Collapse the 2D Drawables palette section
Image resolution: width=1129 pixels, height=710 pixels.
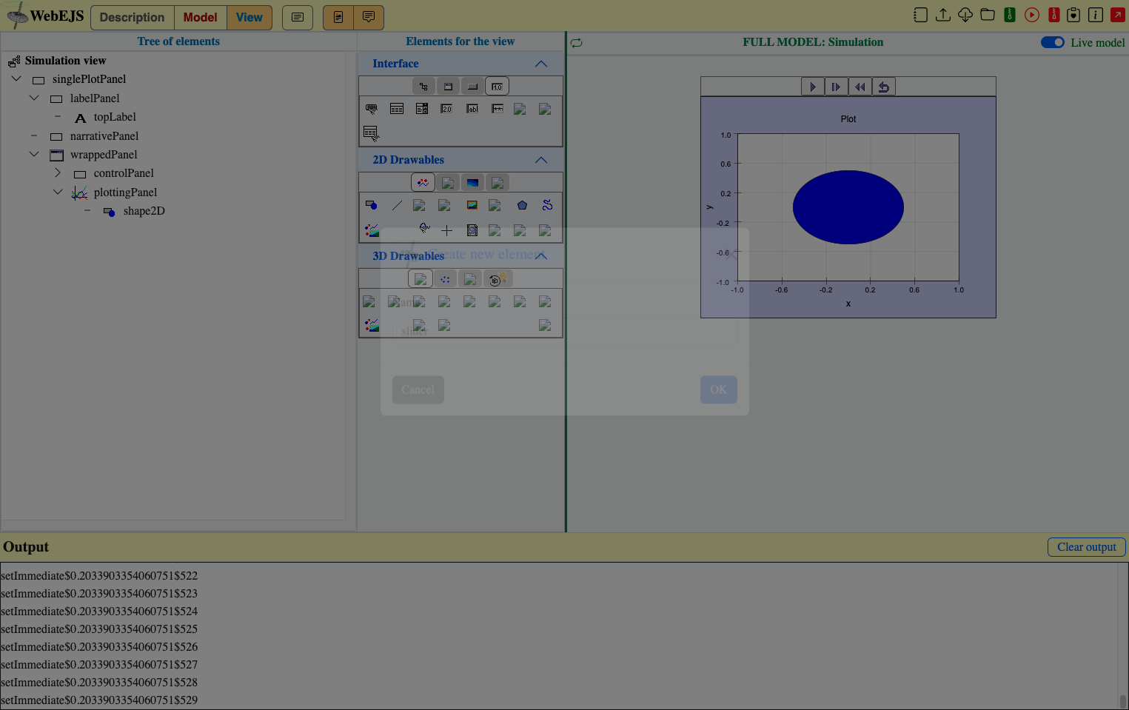pyautogui.click(x=541, y=160)
